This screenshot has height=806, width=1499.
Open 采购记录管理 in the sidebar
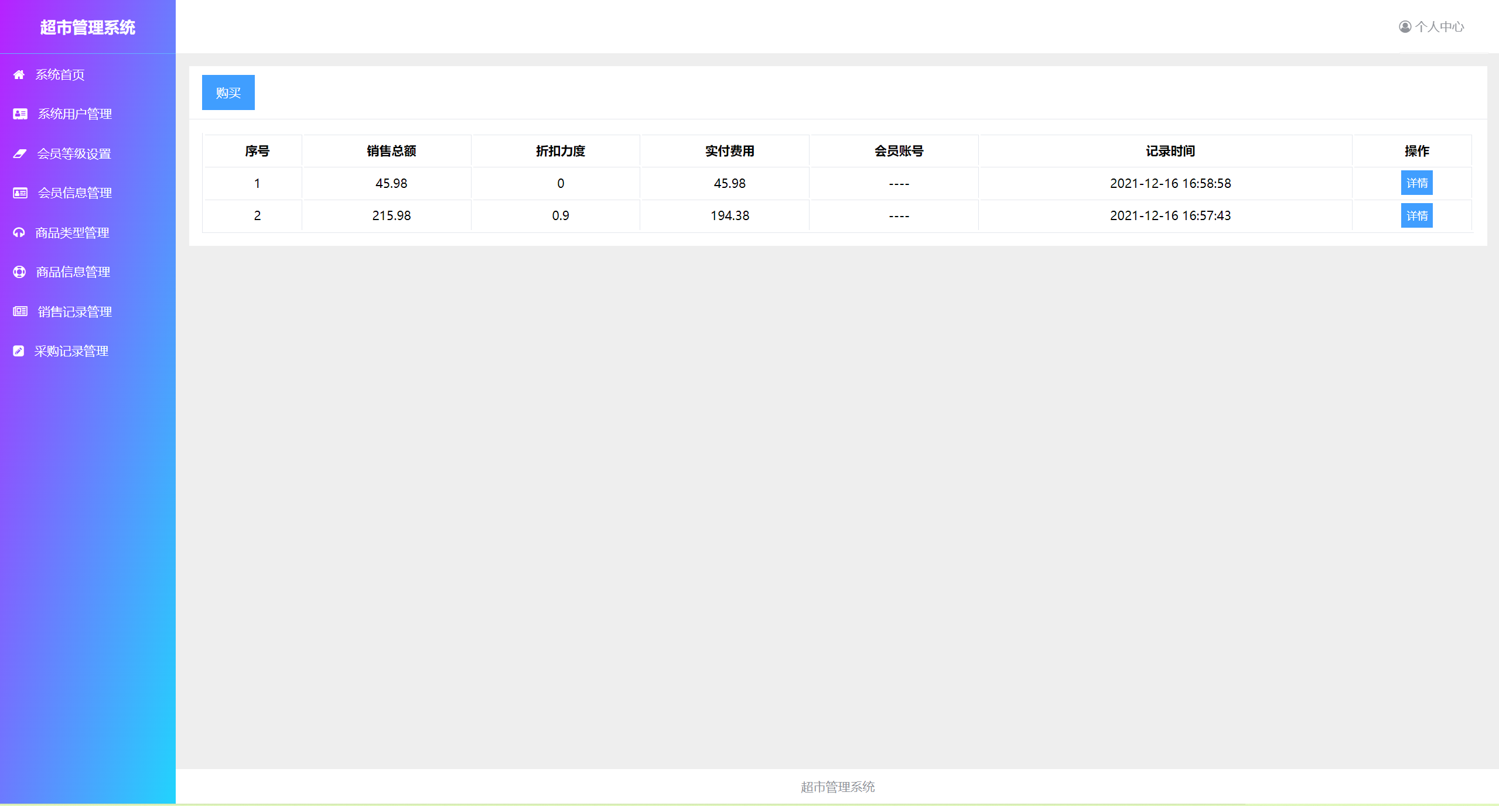tap(71, 351)
